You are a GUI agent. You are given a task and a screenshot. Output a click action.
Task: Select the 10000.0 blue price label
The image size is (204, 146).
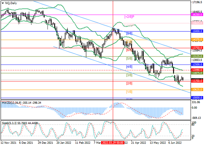[x=197, y=98]
